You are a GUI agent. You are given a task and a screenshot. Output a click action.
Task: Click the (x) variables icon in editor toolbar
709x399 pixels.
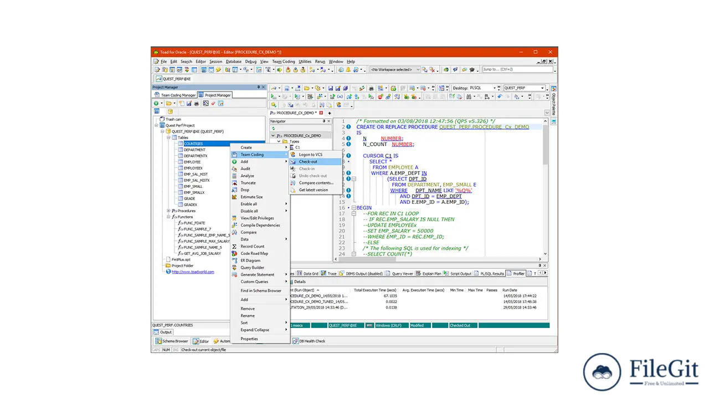[x=340, y=96]
